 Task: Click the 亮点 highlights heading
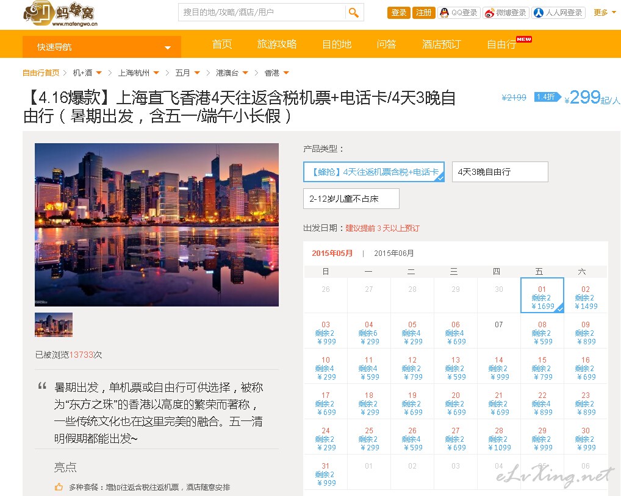[x=65, y=467]
